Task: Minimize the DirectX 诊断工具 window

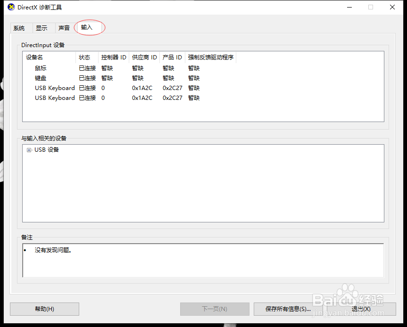Action: 349,7
